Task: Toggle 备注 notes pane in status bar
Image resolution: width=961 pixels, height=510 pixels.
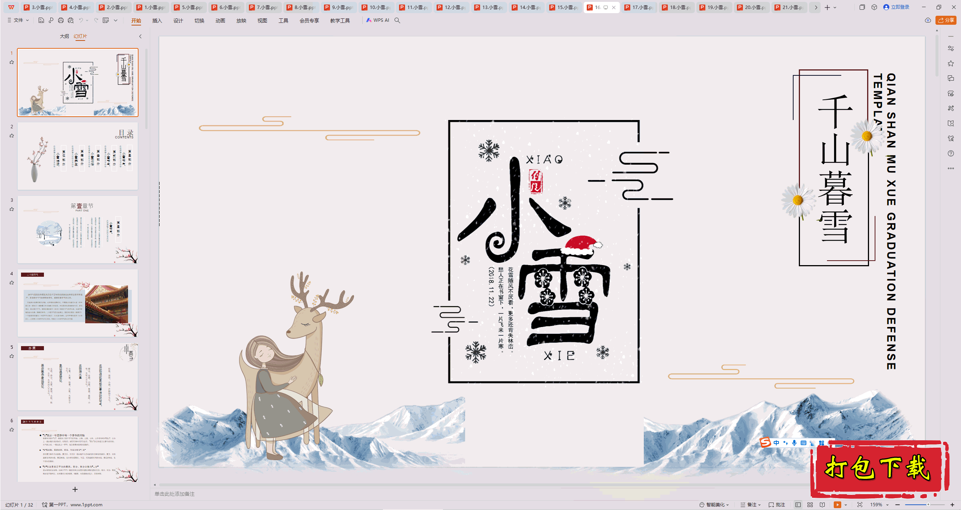Action: pos(750,505)
